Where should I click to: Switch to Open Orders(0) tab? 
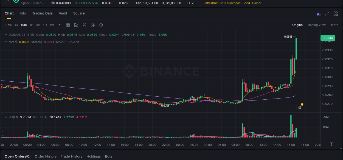tap(18, 156)
